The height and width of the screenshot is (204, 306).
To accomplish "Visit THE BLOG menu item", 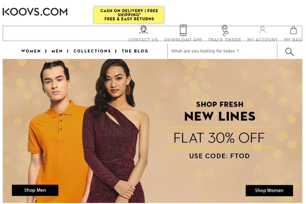I will point(135,51).
